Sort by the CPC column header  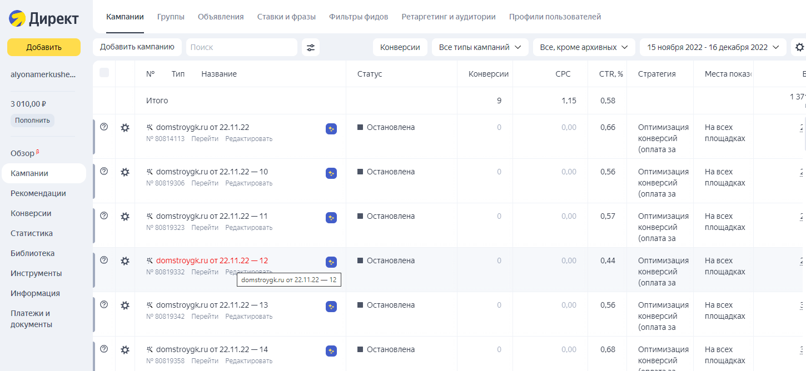point(563,74)
